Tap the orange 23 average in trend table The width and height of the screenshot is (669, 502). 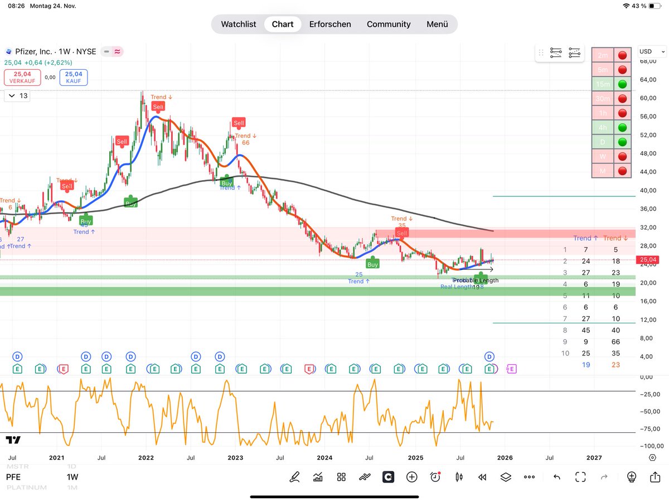pos(615,365)
